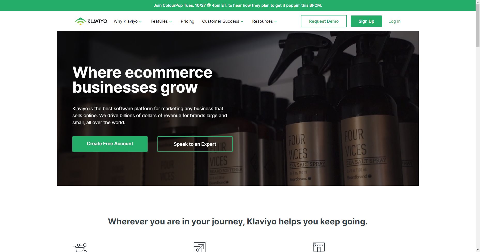Viewport: 480px width, 252px height.
Task: Click the shopping cart icon below journey heading
Action: (80, 248)
